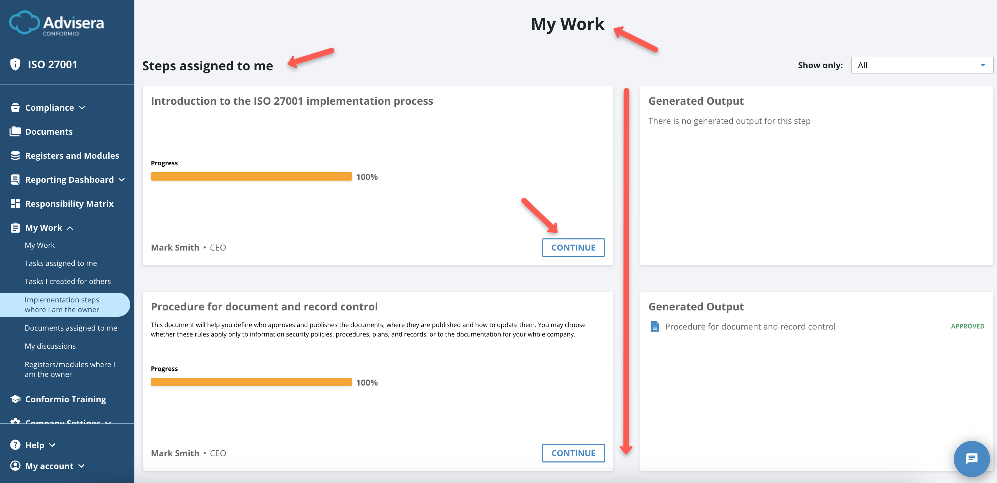
Task: Click the document icon beside approved procedure
Action: [x=654, y=327]
